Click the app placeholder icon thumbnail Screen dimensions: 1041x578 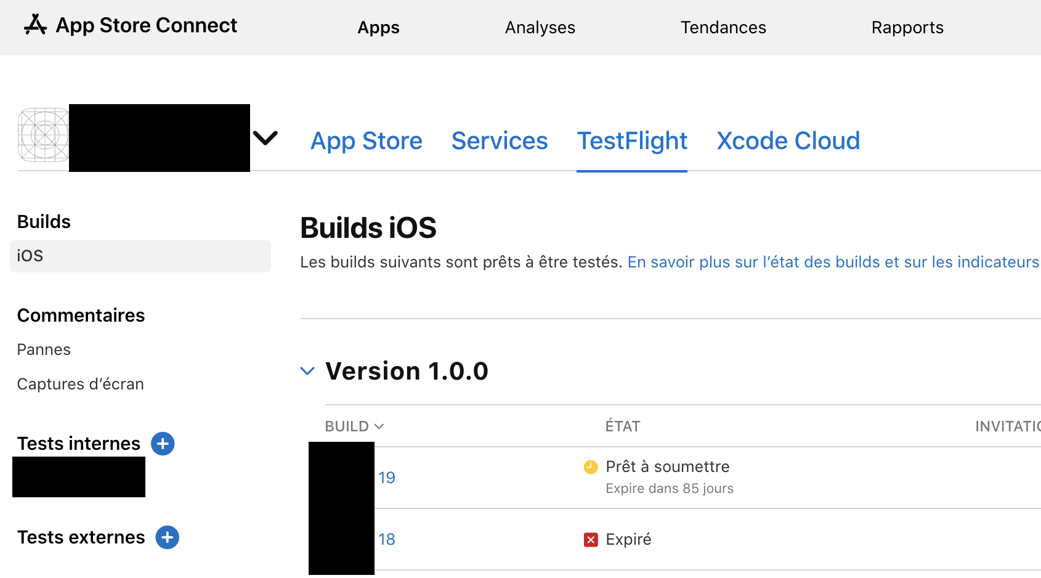pyautogui.click(x=44, y=135)
